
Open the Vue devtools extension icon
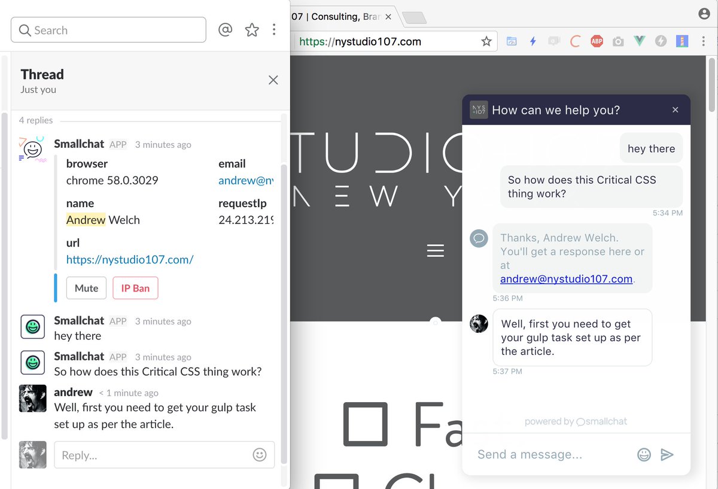[640, 41]
